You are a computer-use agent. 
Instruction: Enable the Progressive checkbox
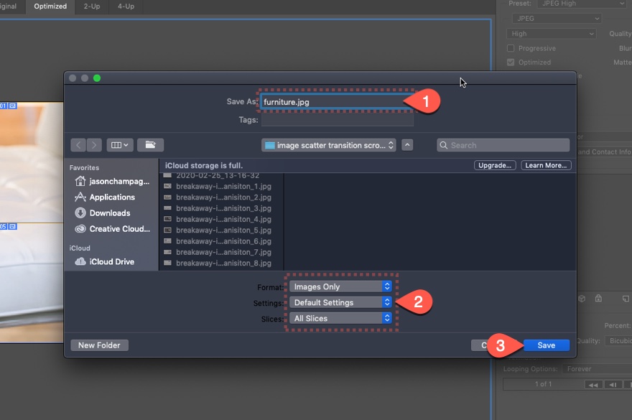pos(511,49)
